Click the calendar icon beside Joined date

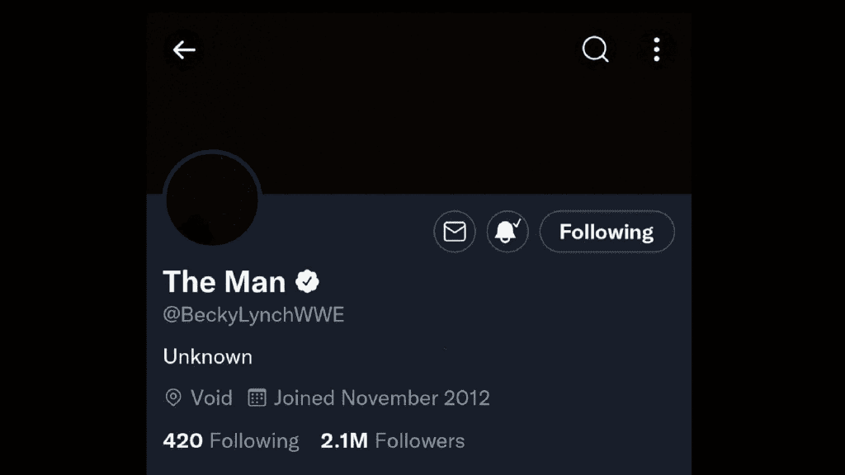tap(257, 398)
